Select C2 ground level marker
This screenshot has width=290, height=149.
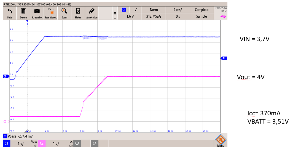[x=6, y=122]
